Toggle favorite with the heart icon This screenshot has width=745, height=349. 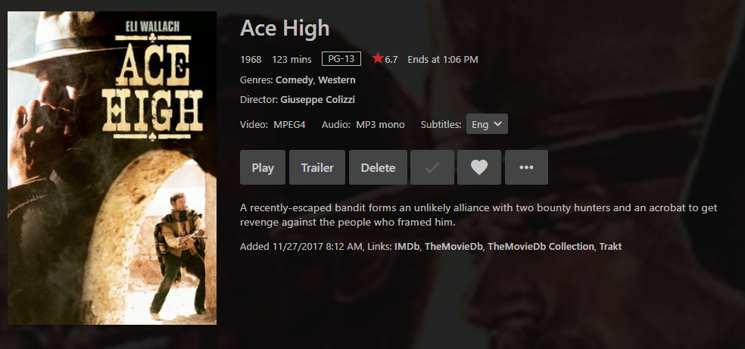pos(479,167)
